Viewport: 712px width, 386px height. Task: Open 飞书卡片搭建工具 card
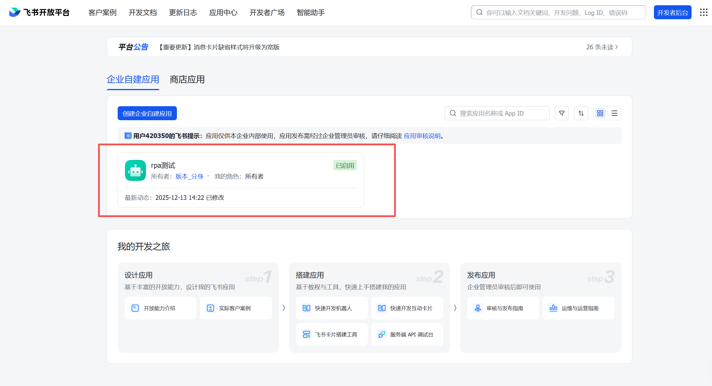click(332, 334)
